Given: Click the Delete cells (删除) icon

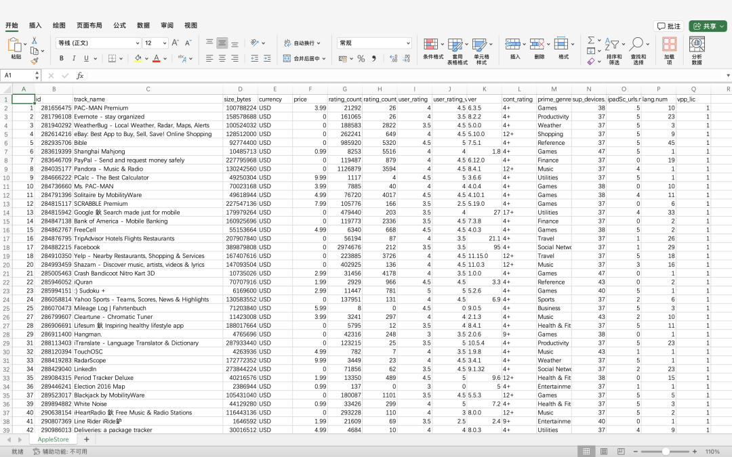Looking at the screenshot, I should pos(537,44).
